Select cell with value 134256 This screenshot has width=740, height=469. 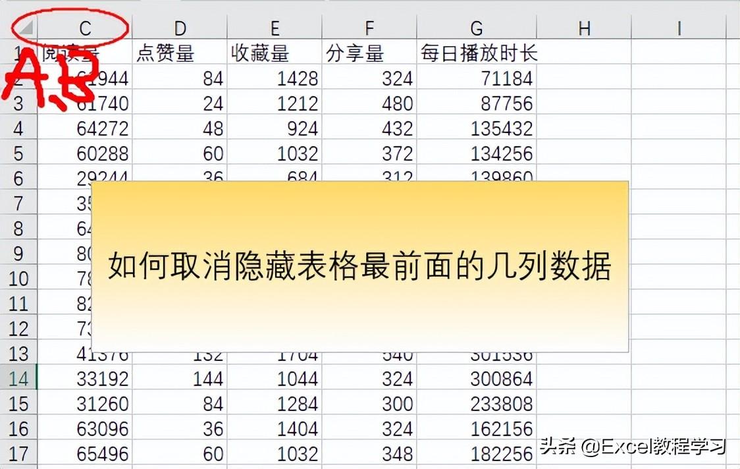tap(477, 153)
